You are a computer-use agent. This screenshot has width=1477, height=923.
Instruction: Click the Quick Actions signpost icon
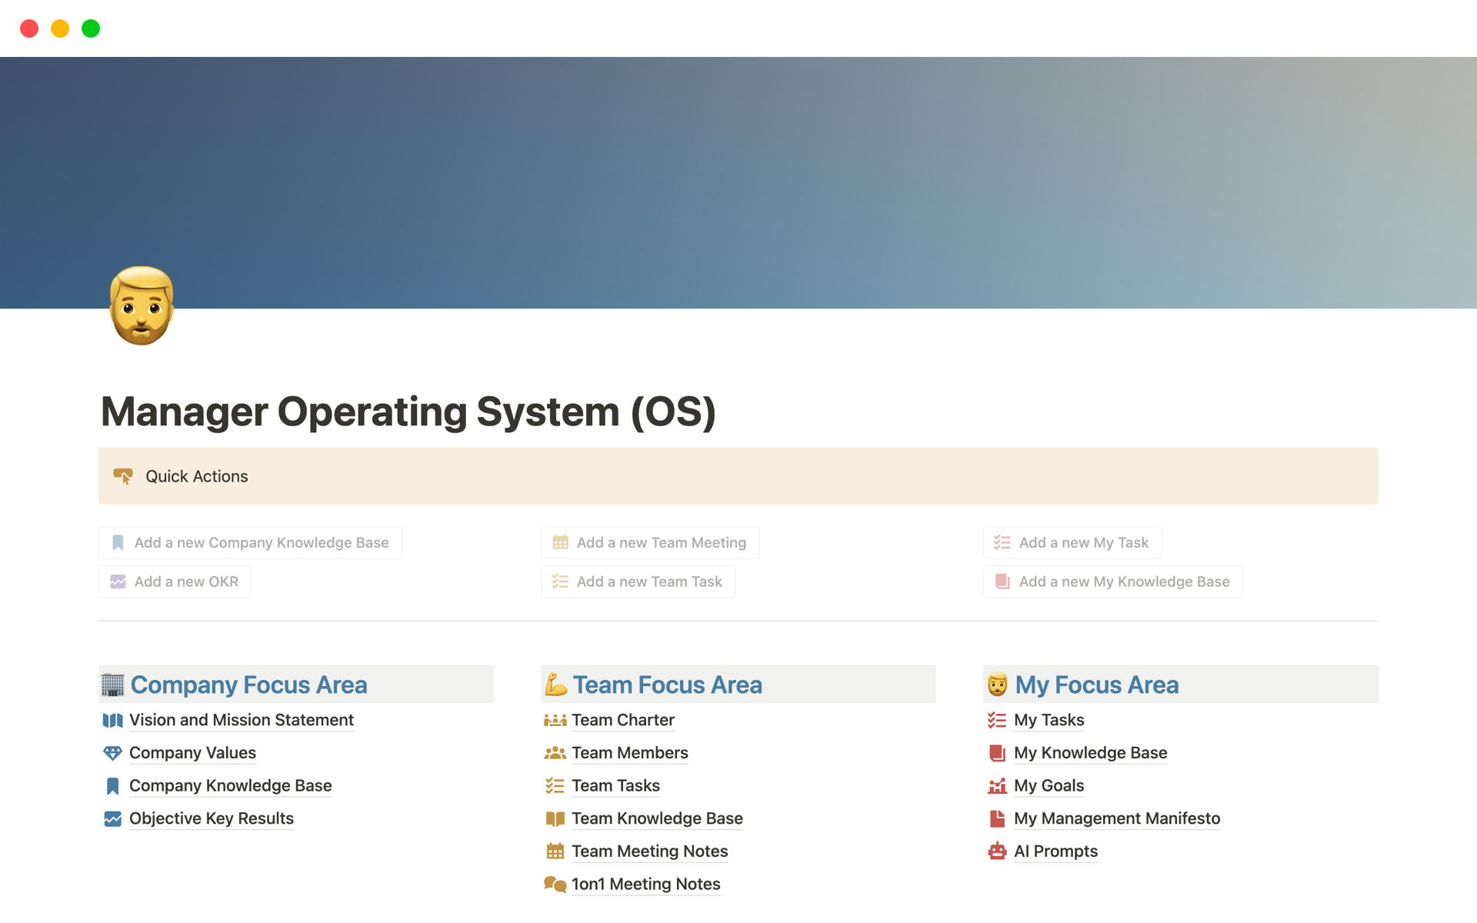pyautogui.click(x=123, y=476)
